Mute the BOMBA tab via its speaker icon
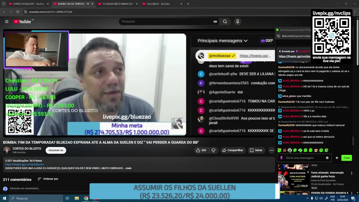Viewport: 359px width, 202px height. tap(88, 4)
